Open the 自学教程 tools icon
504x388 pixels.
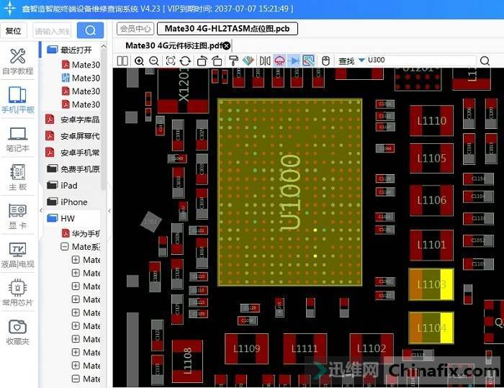tap(17, 61)
